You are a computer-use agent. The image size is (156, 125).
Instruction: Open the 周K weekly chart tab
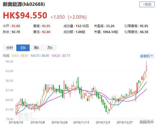coord(36,48)
